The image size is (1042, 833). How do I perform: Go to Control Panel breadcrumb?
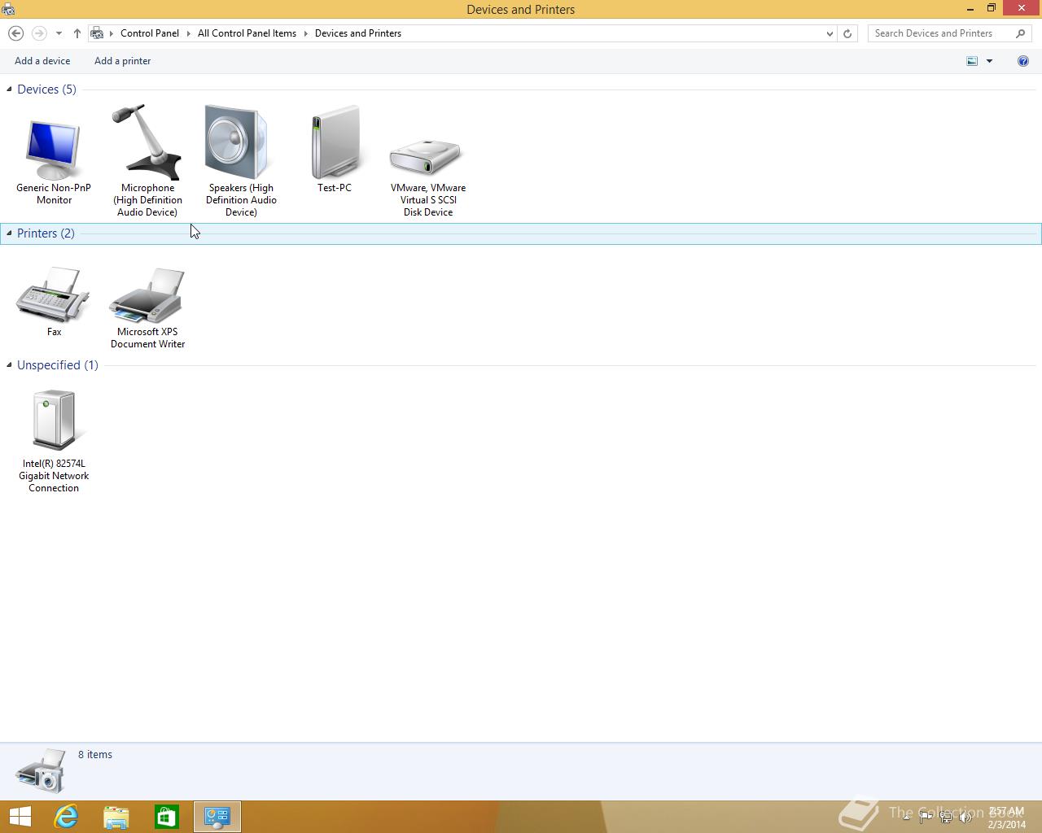click(150, 33)
